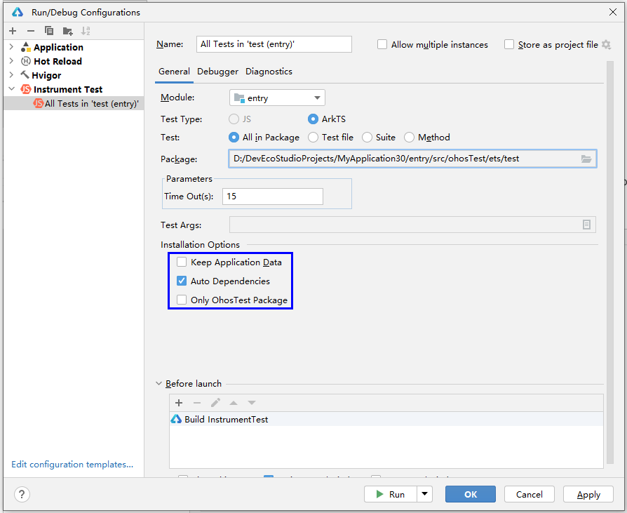This screenshot has height=513, width=627.
Task: Open the Test Args expand editor icon
Action: coord(586,225)
